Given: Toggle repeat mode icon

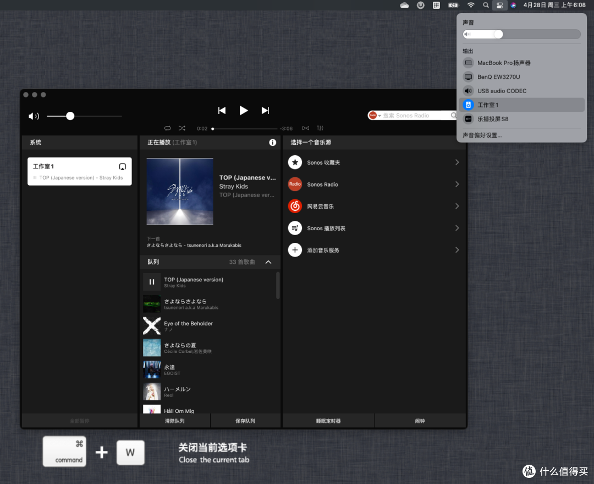Looking at the screenshot, I should tap(167, 128).
